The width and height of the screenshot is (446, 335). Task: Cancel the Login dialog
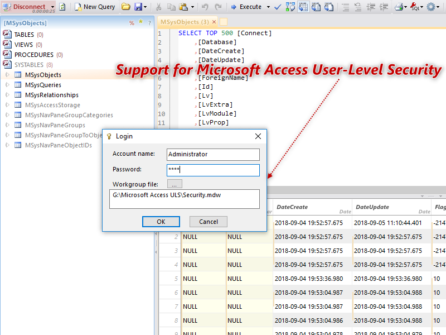coord(208,222)
